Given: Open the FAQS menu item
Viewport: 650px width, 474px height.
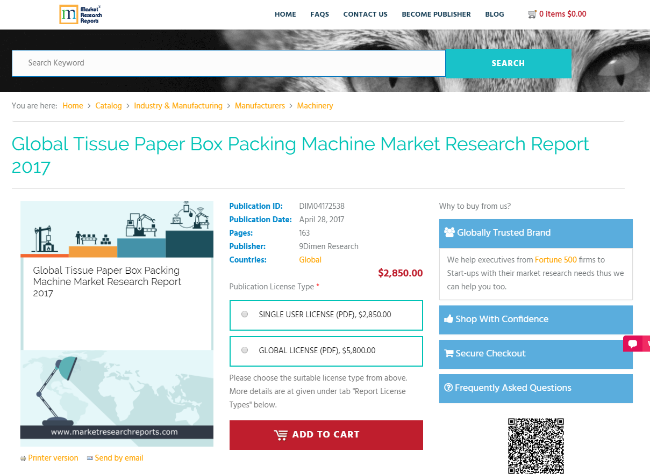Looking at the screenshot, I should click(320, 14).
